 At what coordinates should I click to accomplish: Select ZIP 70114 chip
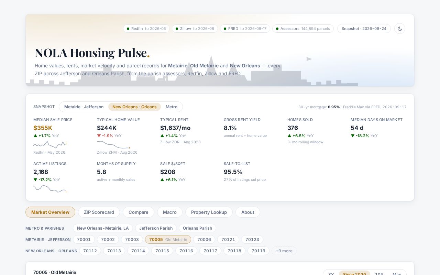tap(138, 251)
